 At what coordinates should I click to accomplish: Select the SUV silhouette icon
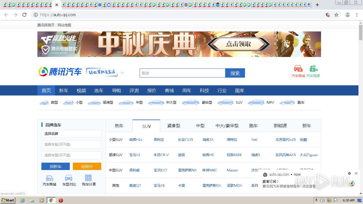pos(225,103)
